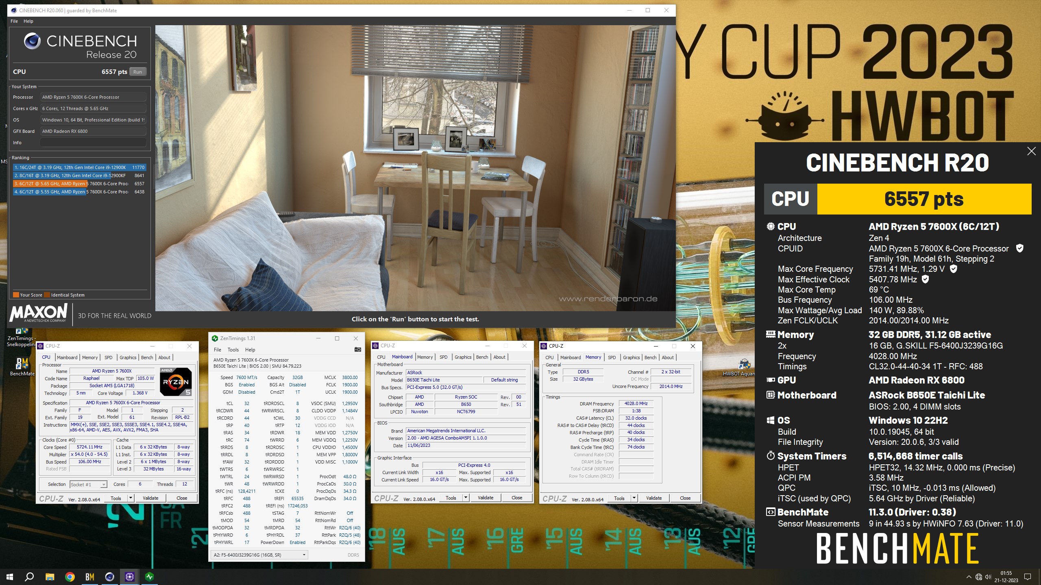Select ranking entry 12900KF 8641 score

pos(79,175)
